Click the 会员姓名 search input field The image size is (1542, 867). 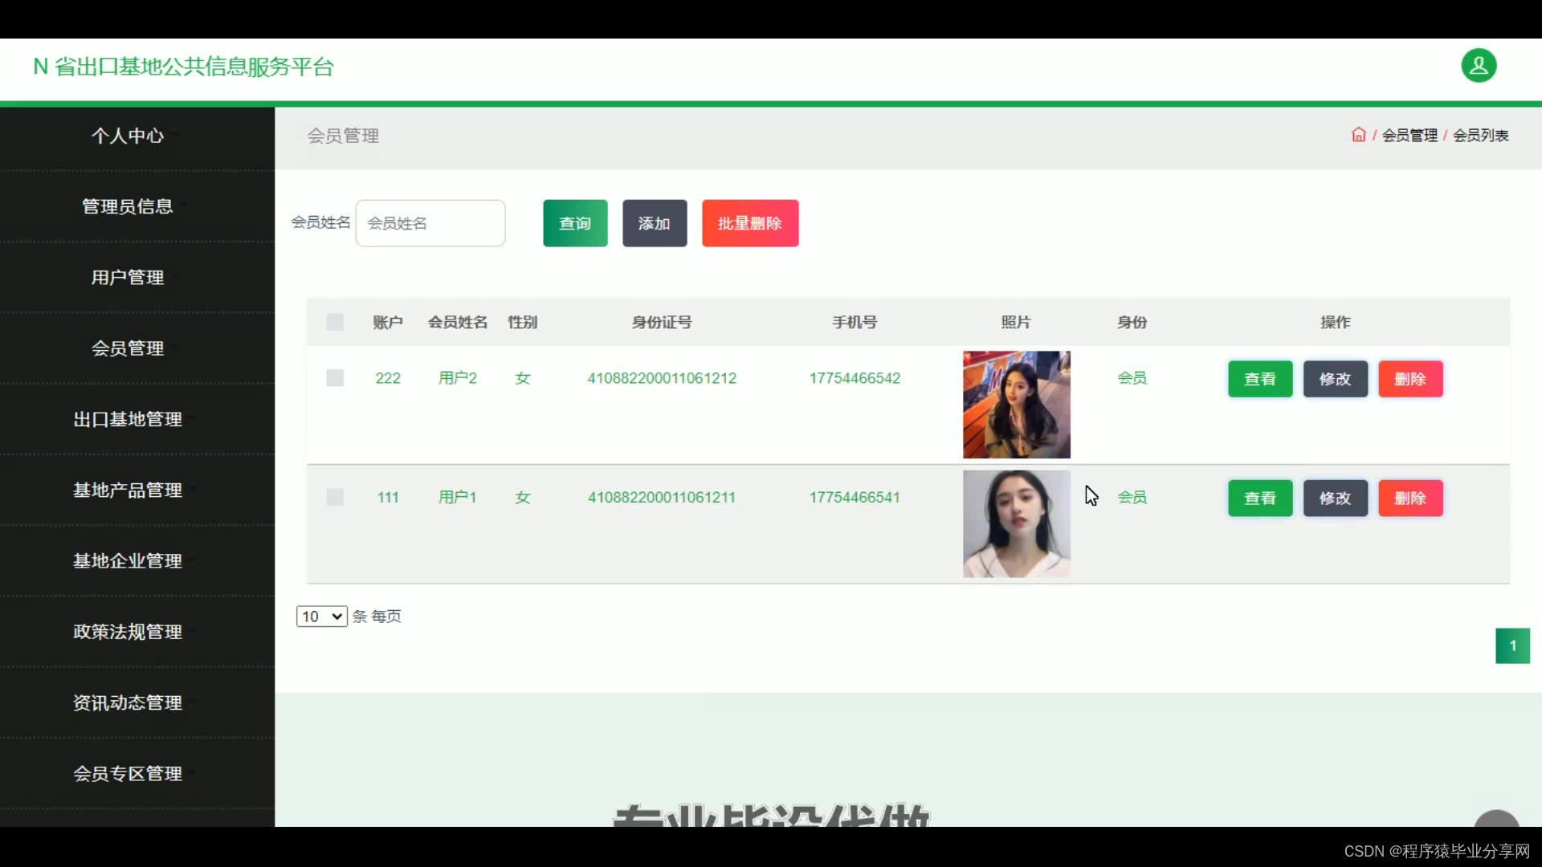[430, 223]
